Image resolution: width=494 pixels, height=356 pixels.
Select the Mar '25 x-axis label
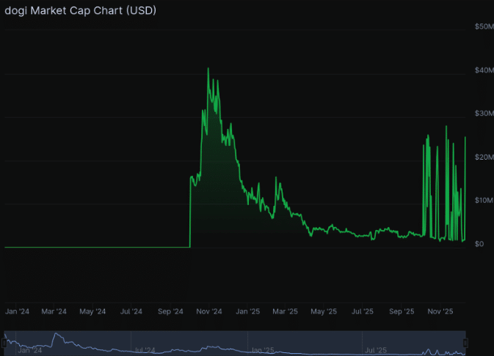click(286, 311)
